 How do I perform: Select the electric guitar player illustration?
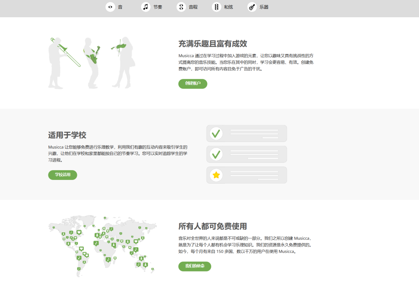tap(91, 61)
